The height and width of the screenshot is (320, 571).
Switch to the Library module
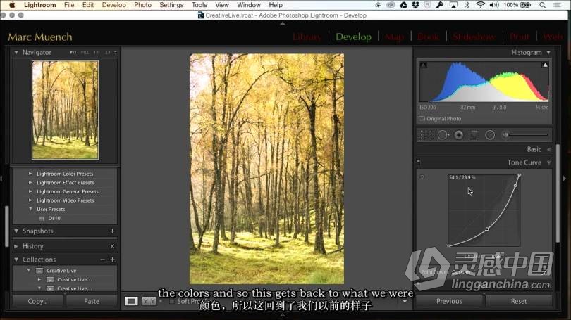tap(307, 37)
